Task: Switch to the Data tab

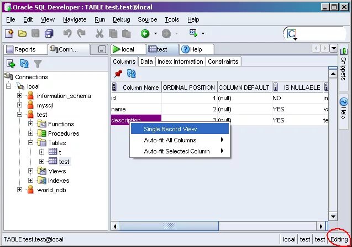Action: pyautogui.click(x=146, y=61)
